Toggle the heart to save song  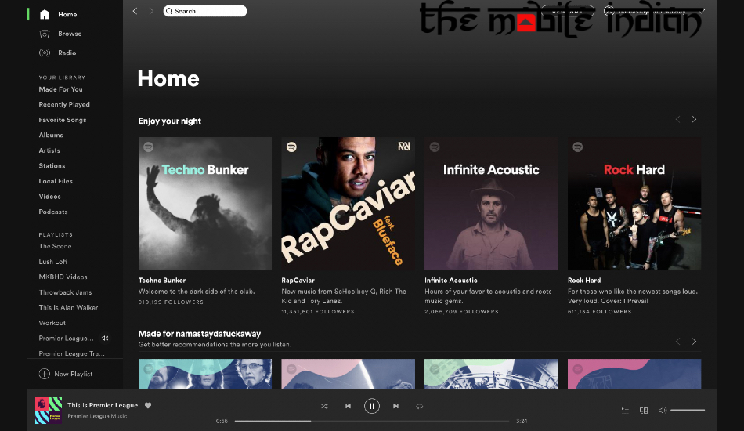(x=148, y=405)
